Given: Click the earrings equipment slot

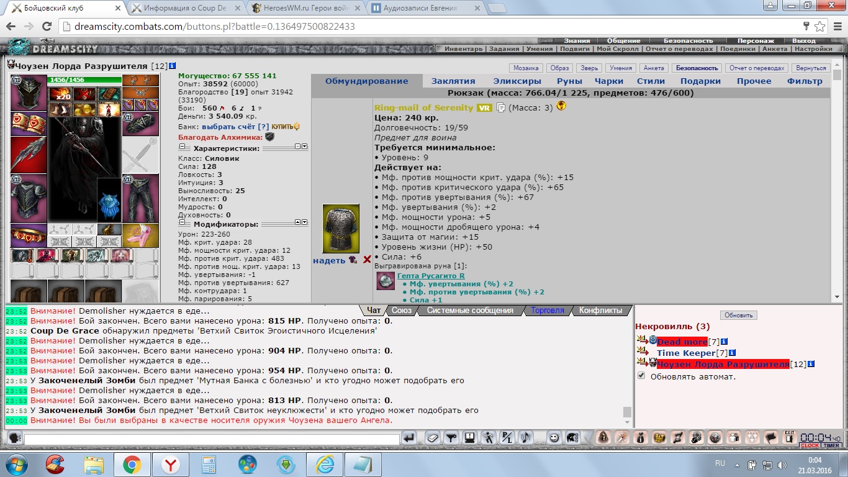Looking at the screenshot, I should pos(140,81).
